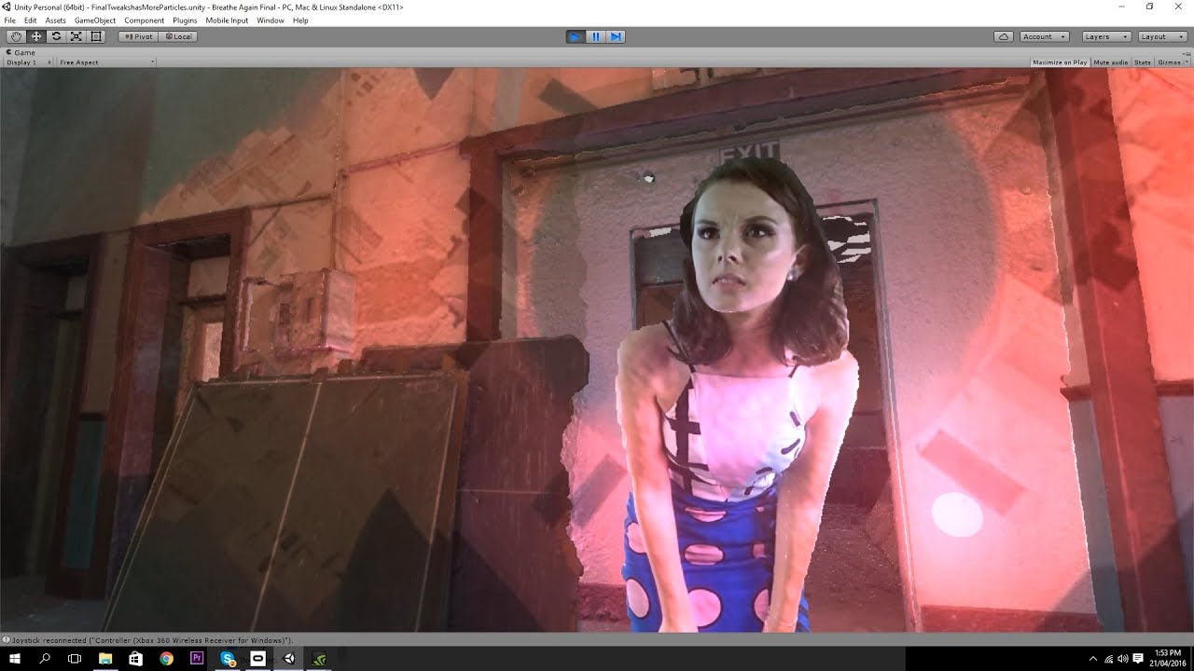Click the Joystick reconnected console message
The width and height of the screenshot is (1194, 671).
[149, 640]
